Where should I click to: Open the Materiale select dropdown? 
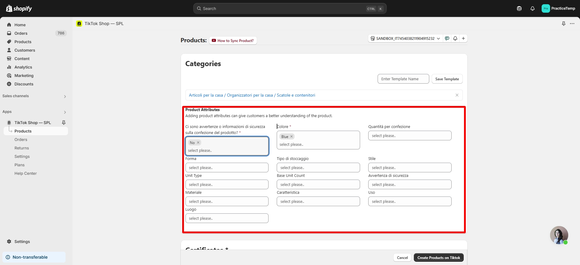point(227,201)
